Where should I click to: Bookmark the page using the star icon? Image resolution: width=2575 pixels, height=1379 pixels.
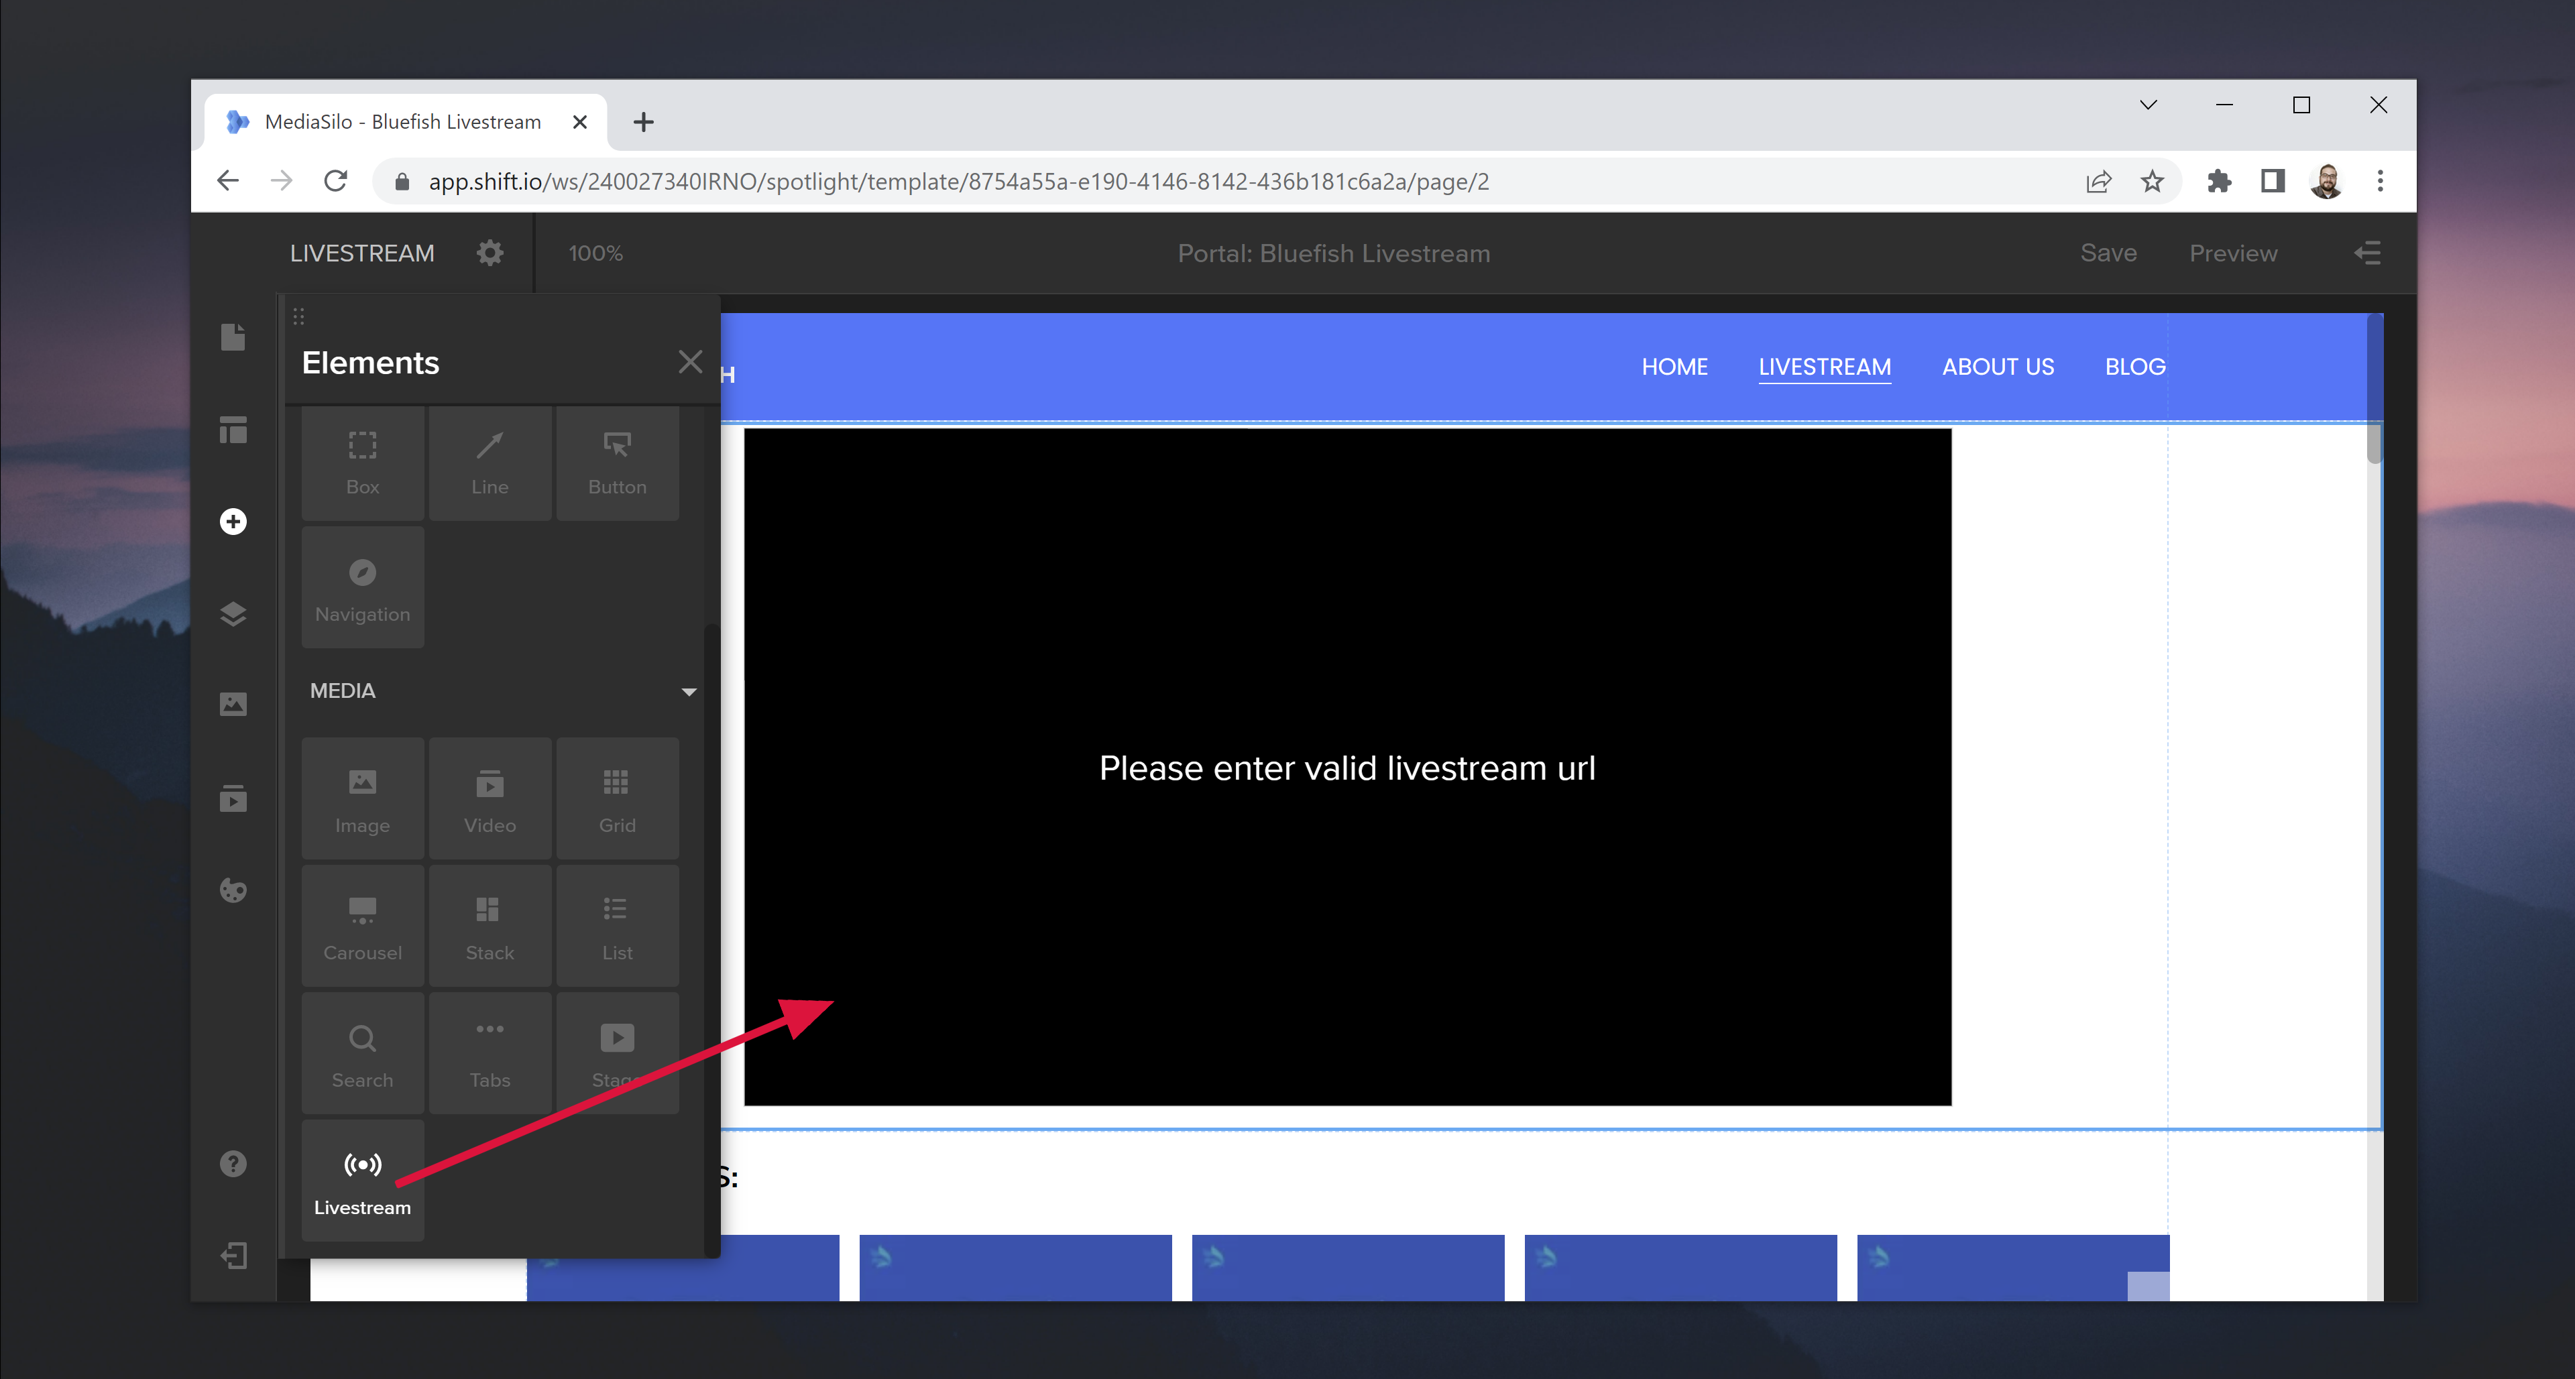[2151, 181]
